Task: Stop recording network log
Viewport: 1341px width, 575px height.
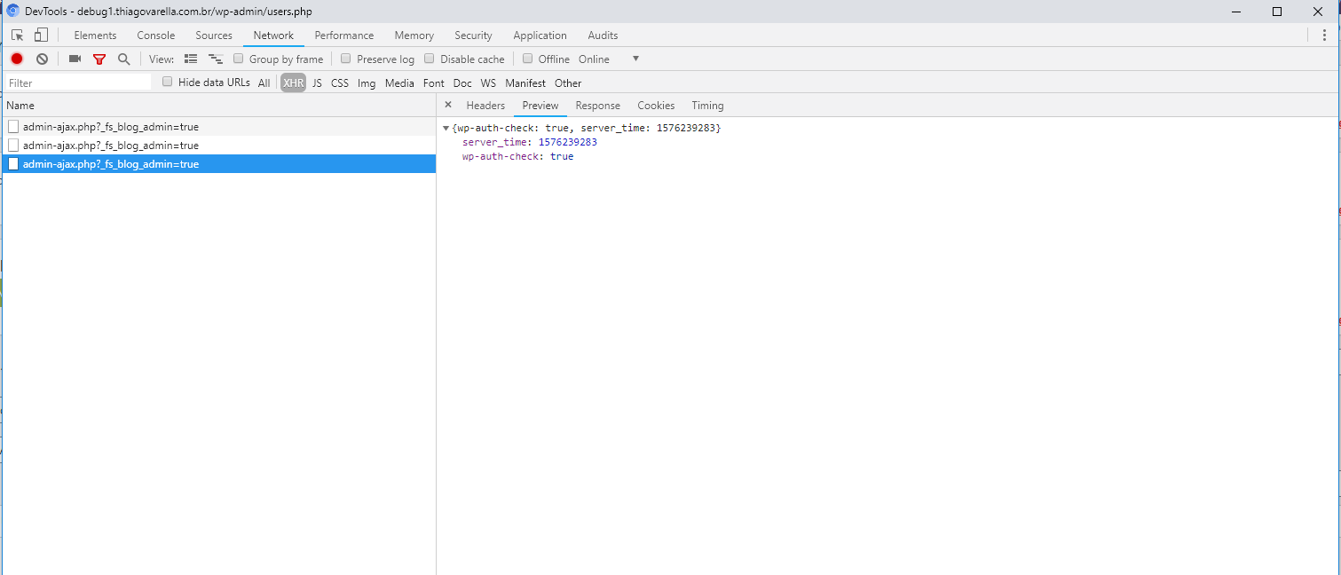Action: (x=17, y=59)
